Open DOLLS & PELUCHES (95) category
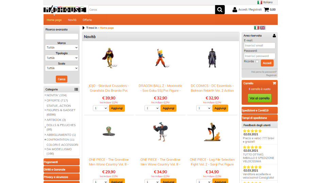 (x=61, y=127)
